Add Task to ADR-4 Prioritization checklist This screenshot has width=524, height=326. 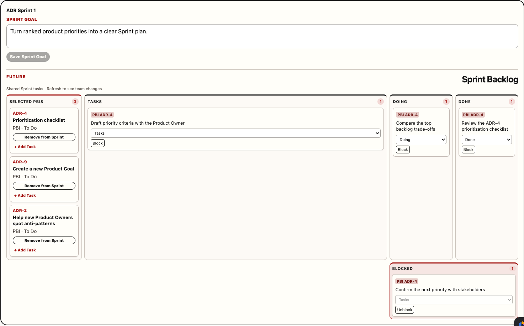click(25, 147)
